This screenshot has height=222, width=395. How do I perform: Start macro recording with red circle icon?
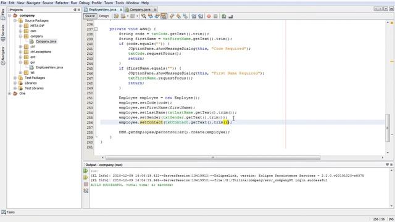(x=209, y=16)
